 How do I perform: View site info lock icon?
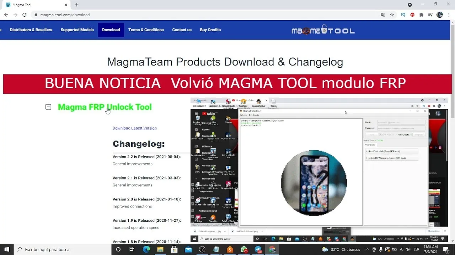36,15
